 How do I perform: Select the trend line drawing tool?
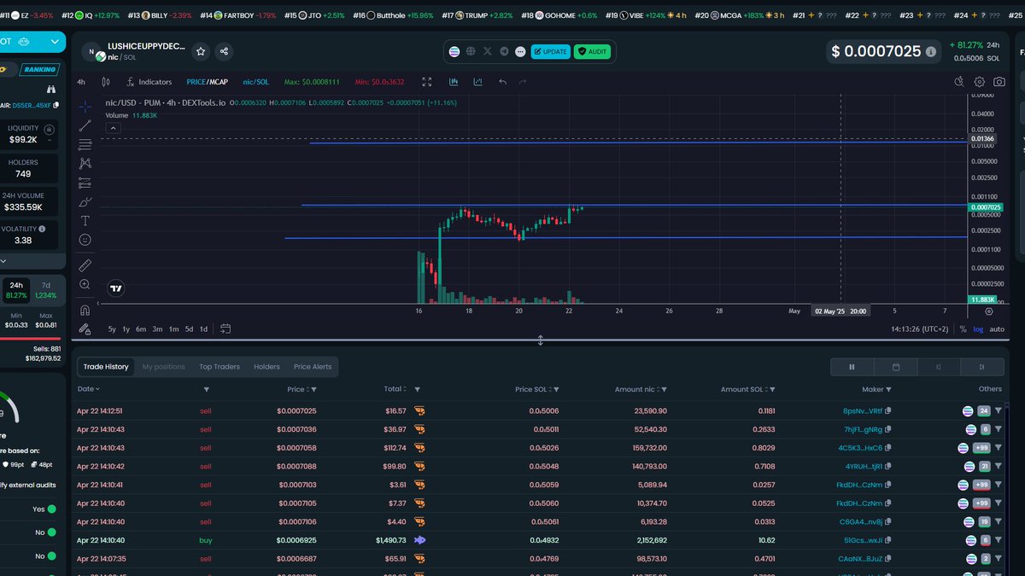click(85, 125)
